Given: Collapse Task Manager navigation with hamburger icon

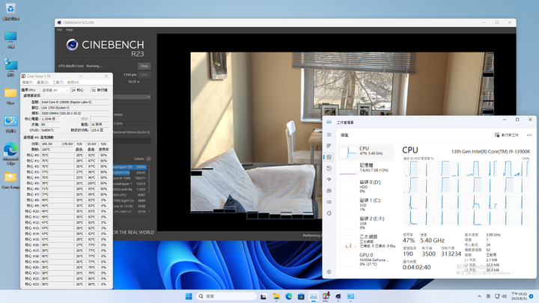Looking at the screenshot, I should pyautogui.click(x=329, y=135).
